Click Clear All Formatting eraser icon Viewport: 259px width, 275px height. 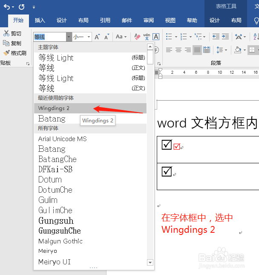(137, 37)
